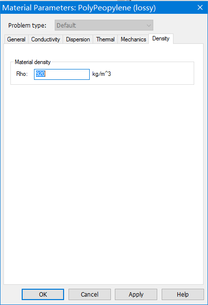208x305 pixels.
Task: Click the active Density tab
Action: (x=161, y=38)
